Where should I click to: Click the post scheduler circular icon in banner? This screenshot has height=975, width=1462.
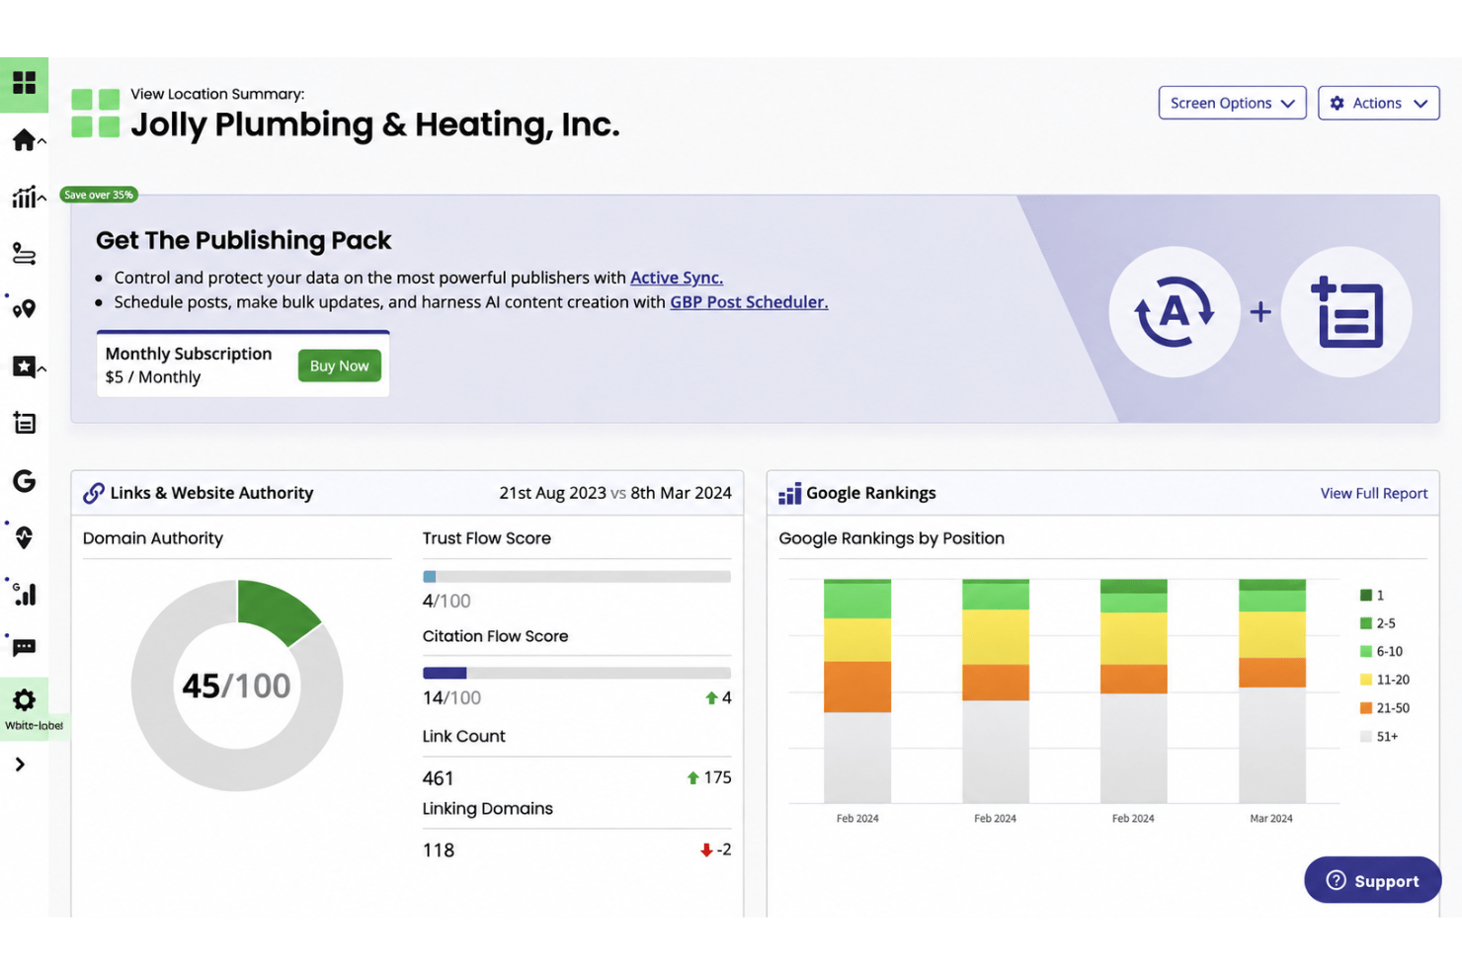point(1346,312)
